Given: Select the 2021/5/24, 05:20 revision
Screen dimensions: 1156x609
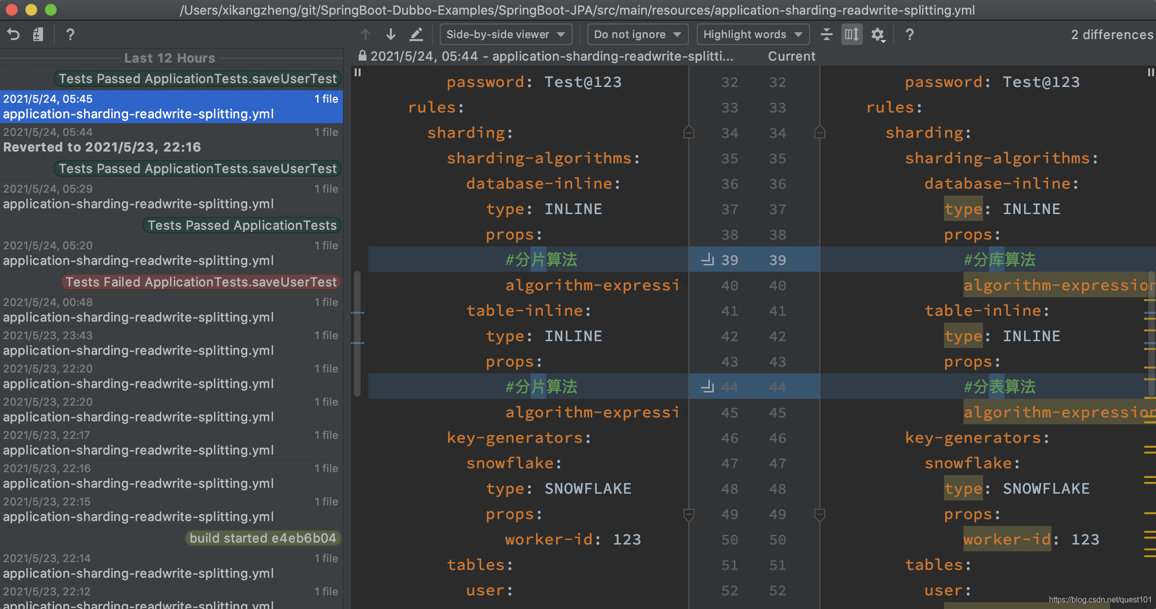Looking at the screenshot, I should tap(171, 253).
